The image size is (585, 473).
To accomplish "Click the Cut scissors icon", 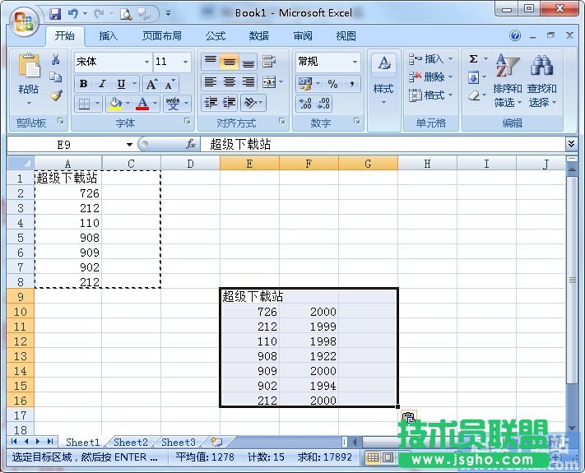I will pyautogui.click(x=56, y=60).
